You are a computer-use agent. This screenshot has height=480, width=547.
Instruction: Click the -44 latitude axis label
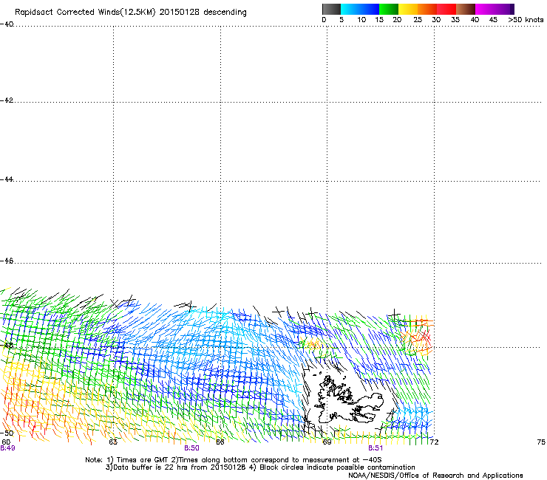coord(7,179)
